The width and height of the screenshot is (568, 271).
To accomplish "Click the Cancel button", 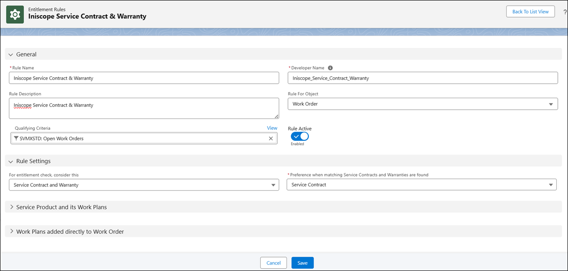I will click(274, 263).
